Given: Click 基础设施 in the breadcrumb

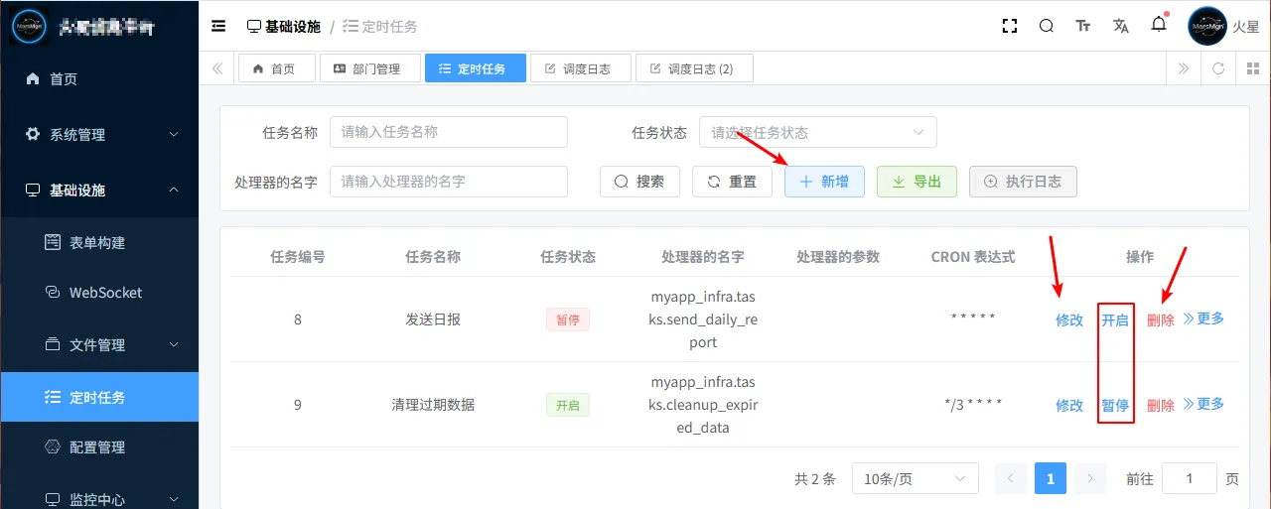Looking at the screenshot, I should (x=284, y=27).
